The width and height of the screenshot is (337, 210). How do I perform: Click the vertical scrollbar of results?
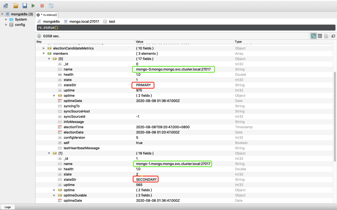[x=335, y=117]
